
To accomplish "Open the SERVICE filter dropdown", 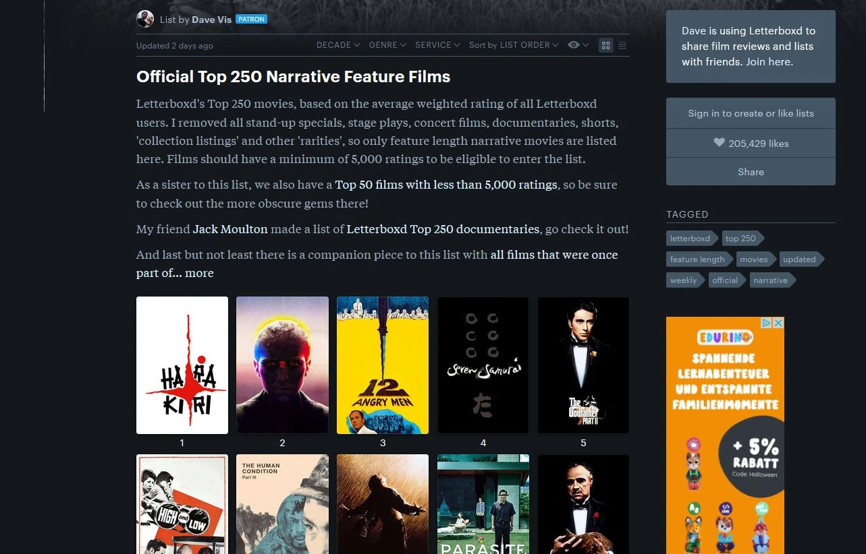I will (x=437, y=45).
